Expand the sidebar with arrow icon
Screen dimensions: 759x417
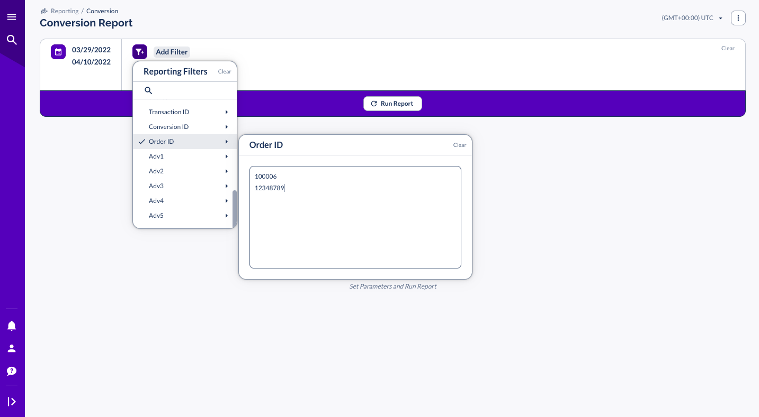click(x=12, y=402)
